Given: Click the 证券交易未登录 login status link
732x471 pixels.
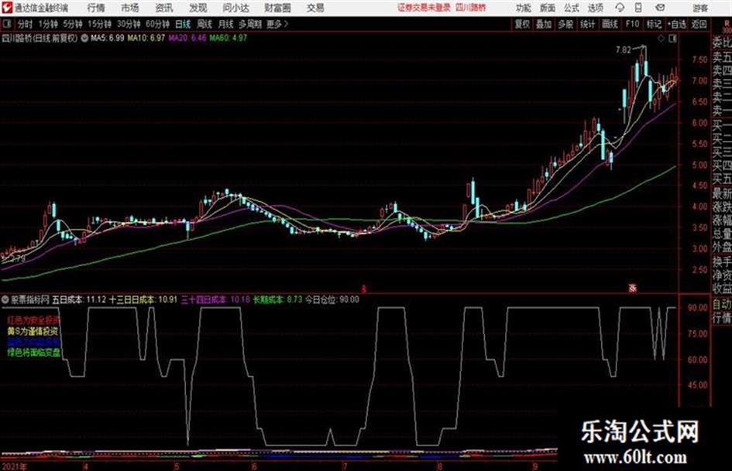Looking at the screenshot, I should point(424,8).
